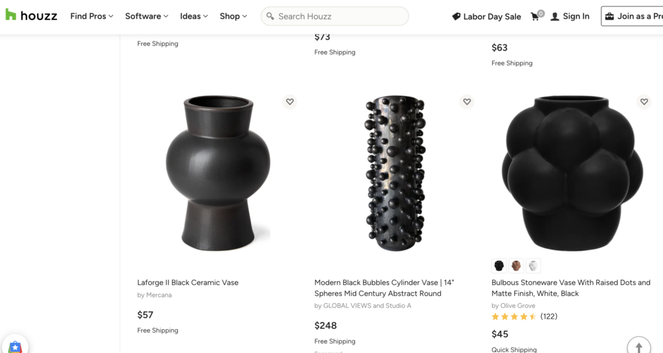Choose the white vase color swatch

(x=533, y=266)
